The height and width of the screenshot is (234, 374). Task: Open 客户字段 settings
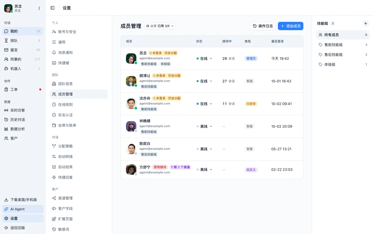coord(79,209)
